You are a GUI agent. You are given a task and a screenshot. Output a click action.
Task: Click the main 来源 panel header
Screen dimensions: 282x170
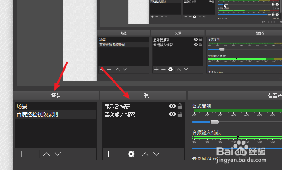(x=143, y=96)
